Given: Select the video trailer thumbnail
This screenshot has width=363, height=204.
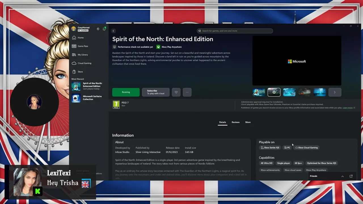Looking at the screenshot, I should coord(274,92).
